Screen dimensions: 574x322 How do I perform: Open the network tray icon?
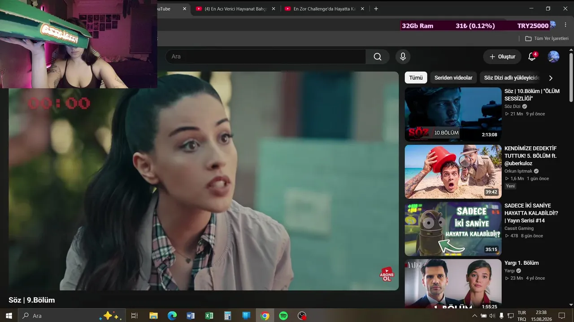pos(510,316)
